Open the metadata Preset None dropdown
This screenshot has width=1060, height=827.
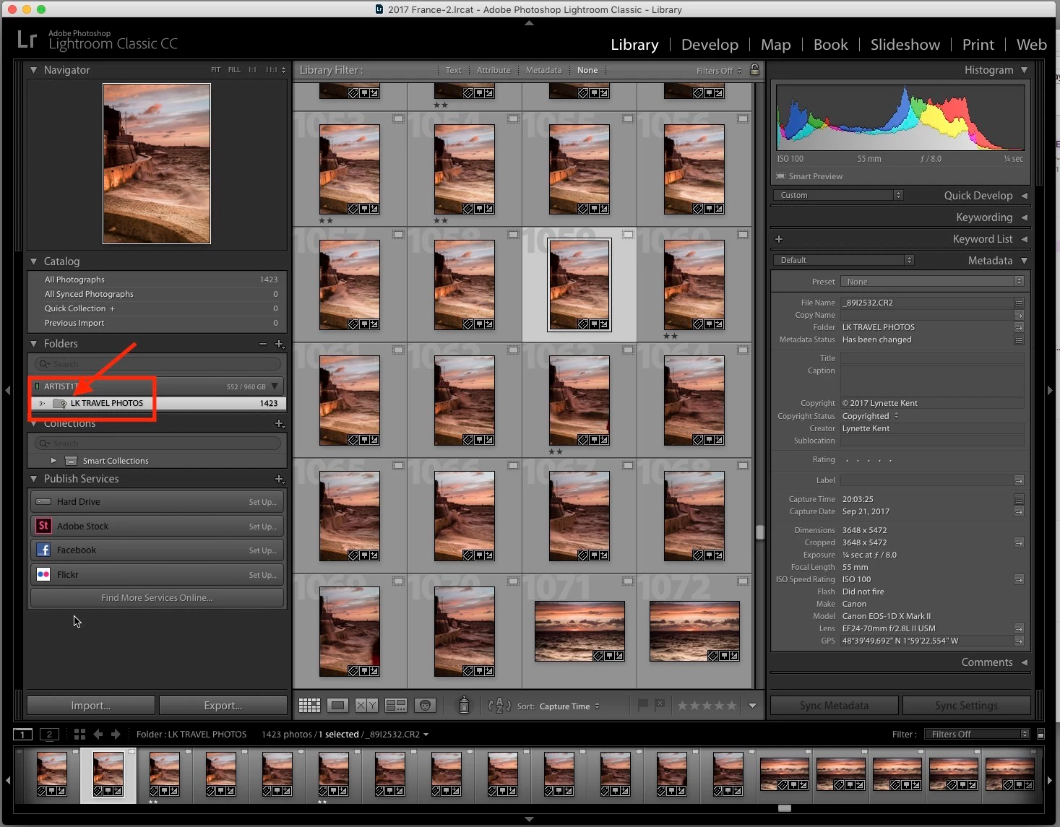[934, 282]
